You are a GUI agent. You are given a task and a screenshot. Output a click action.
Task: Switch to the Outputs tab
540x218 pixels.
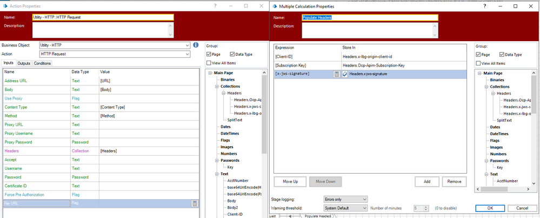tap(24, 63)
